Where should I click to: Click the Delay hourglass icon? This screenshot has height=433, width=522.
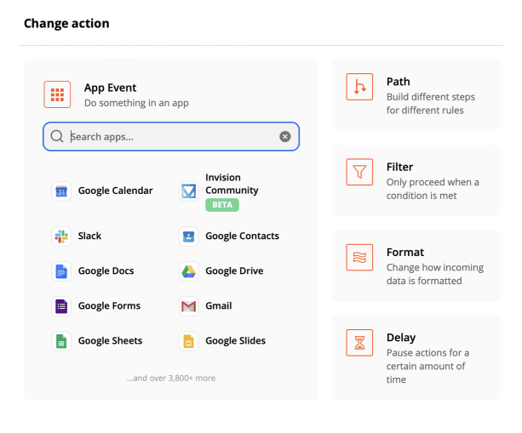pyautogui.click(x=359, y=343)
